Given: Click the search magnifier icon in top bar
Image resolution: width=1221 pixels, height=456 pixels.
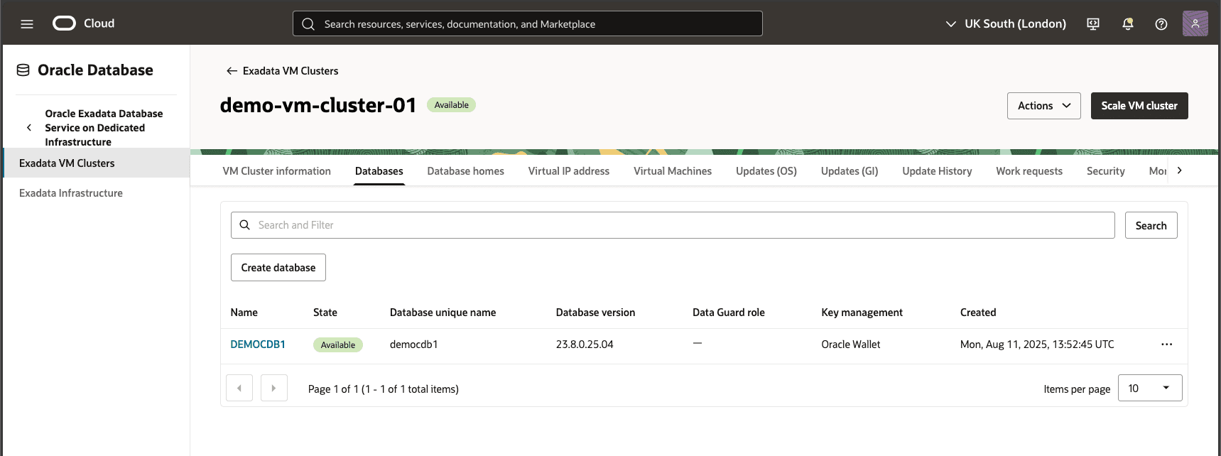Looking at the screenshot, I should pos(308,24).
